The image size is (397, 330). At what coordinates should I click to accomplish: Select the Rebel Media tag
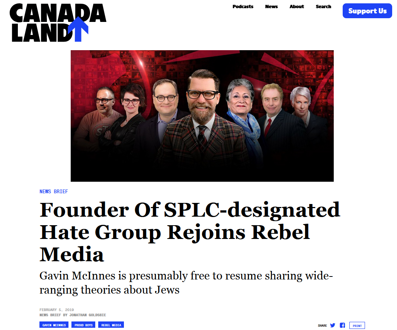click(111, 325)
